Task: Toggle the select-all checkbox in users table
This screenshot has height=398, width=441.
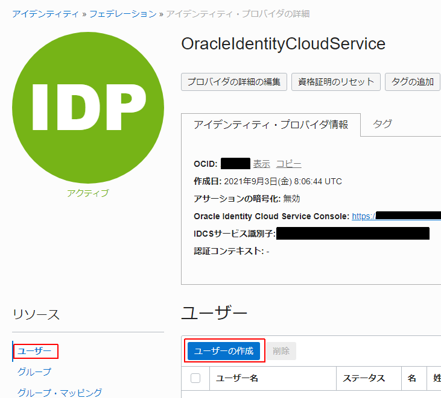Action: (195, 378)
